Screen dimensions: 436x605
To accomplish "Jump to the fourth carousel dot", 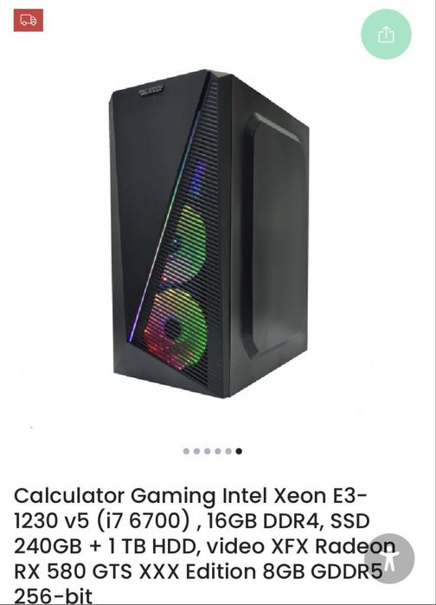I will coord(218,451).
